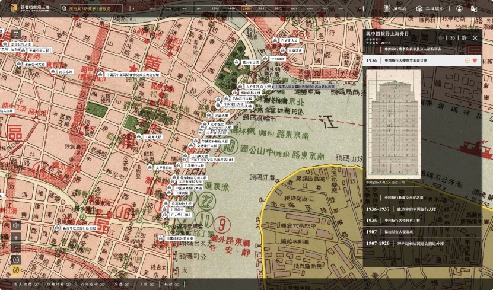The width and height of the screenshot is (493, 290).
Task: Mute sound with the speaker icon
Action: (x=16, y=225)
